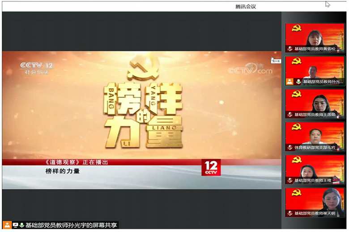This screenshot has width=349, height=232.
Task: Click the green microphone icon in bottom status label
Action: coord(21,225)
